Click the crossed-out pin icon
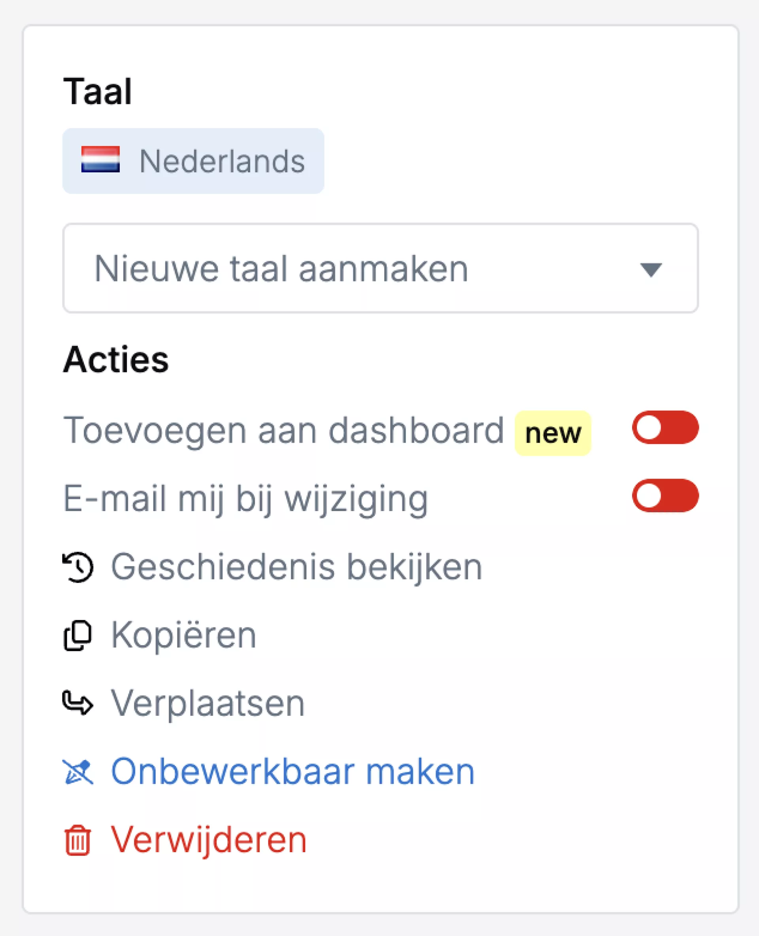Image resolution: width=759 pixels, height=936 pixels. pyautogui.click(x=78, y=772)
